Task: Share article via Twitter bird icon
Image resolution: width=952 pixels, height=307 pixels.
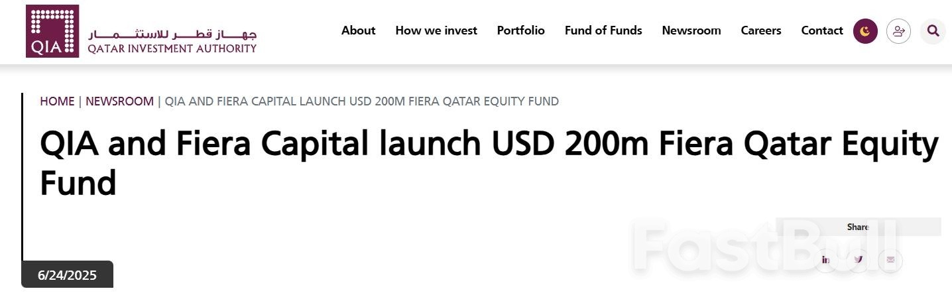Action: click(858, 260)
